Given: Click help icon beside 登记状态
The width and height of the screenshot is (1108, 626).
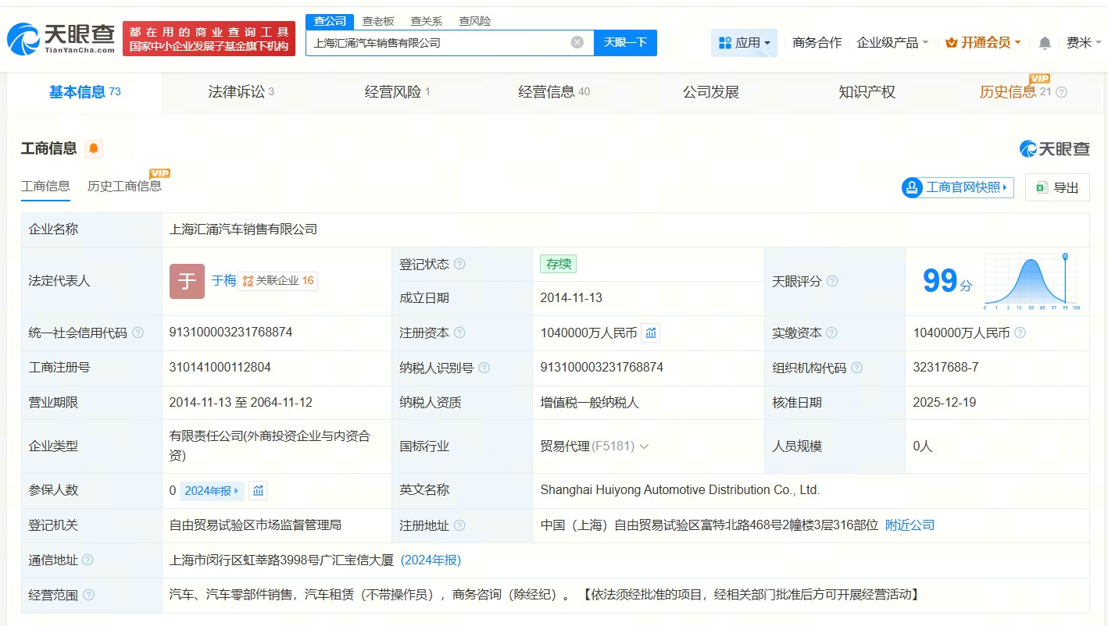Looking at the screenshot, I should tap(459, 264).
